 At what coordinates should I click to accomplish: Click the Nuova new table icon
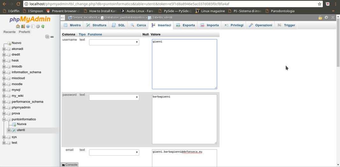pos(14,124)
